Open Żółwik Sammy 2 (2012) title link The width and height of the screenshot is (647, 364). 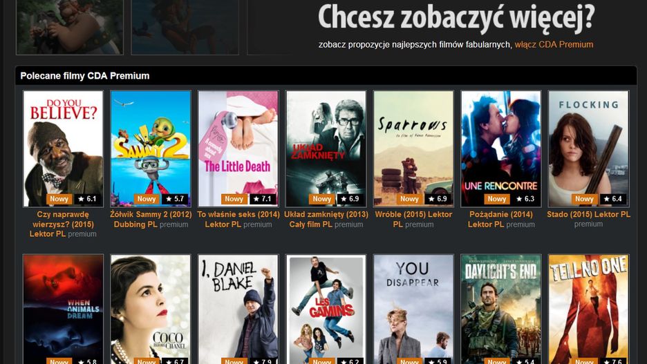click(x=151, y=220)
